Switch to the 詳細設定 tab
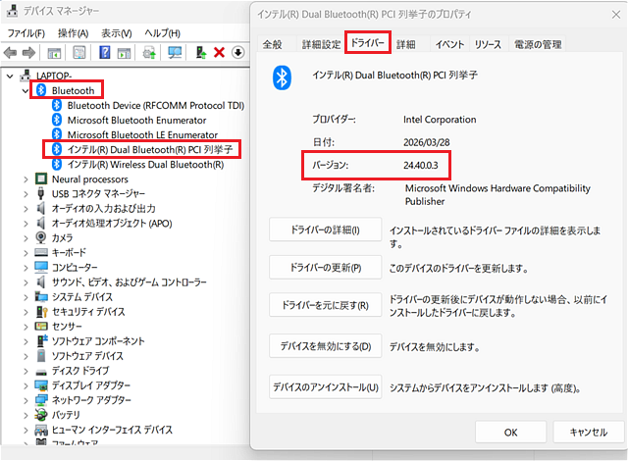Screen dimensions: 628x461 point(321,44)
